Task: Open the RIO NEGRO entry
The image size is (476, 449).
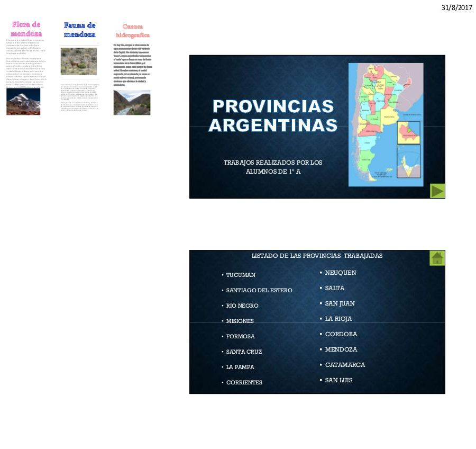Action: pyautogui.click(x=242, y=306)
